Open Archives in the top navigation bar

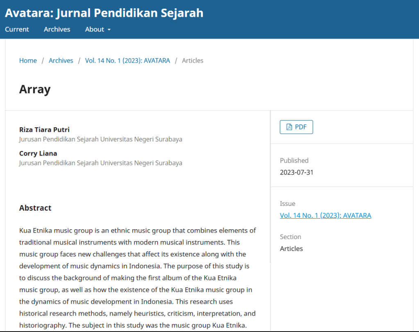click(57, 29)
